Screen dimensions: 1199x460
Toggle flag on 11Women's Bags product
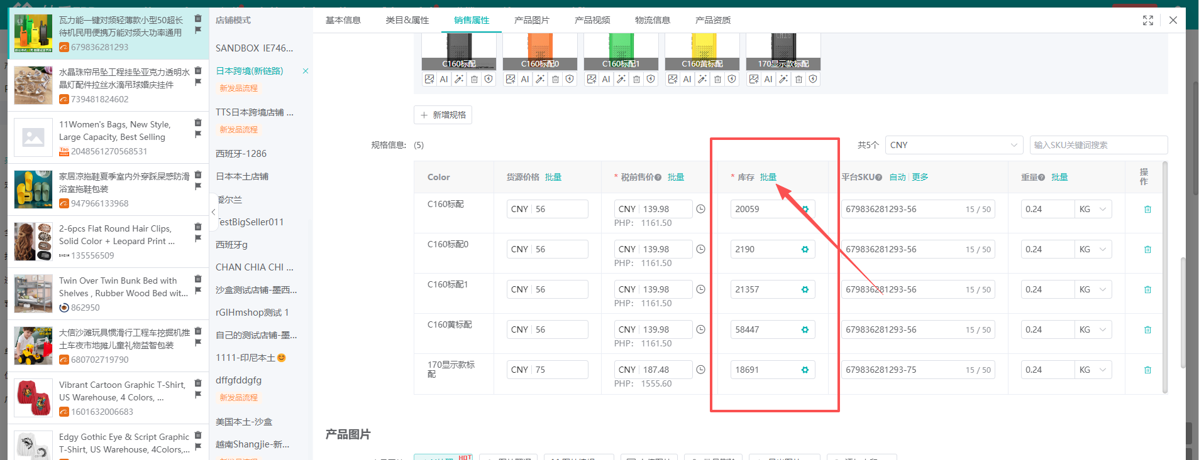point(198,134)
